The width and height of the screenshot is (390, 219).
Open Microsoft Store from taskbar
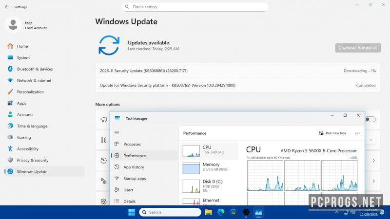pos(234,212)
